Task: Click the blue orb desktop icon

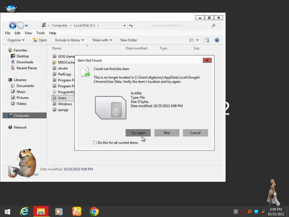Action: click(11, 8)
